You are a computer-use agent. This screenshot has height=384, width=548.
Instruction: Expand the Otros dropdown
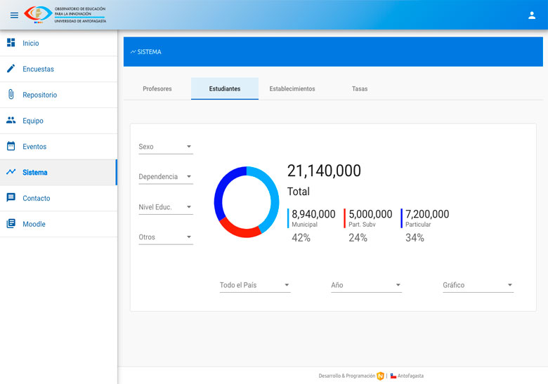coord(166,237)
